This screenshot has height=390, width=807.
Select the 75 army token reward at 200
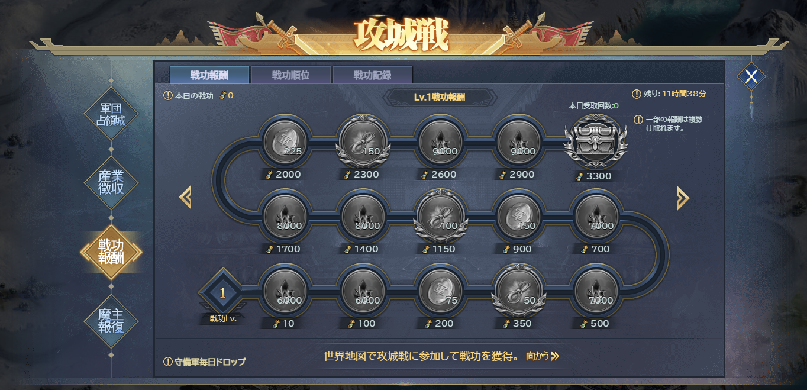click(440, 291)
